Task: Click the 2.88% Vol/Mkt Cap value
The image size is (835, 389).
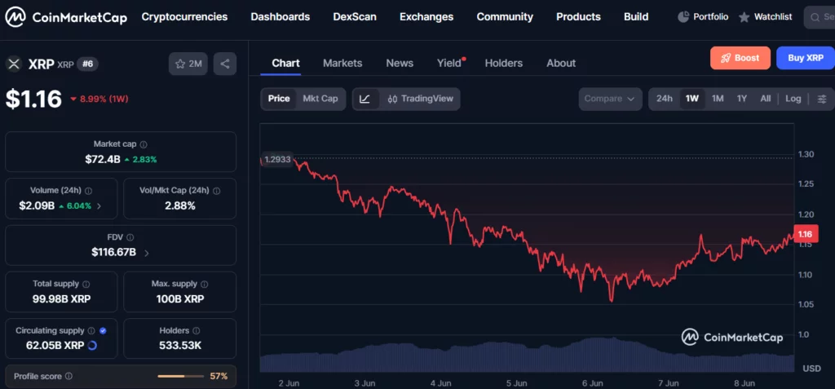Action: click(180, 206)
